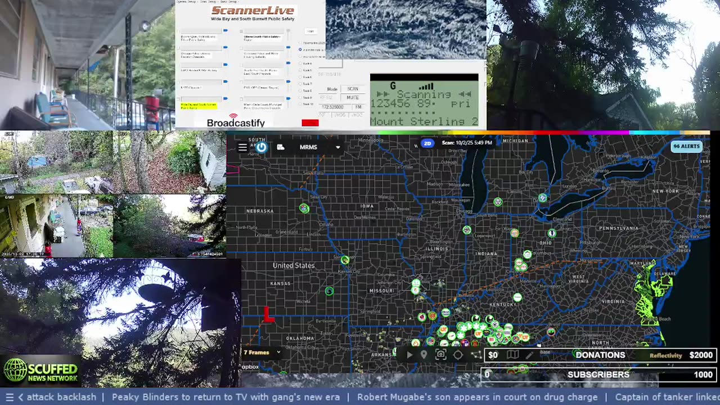720x405 pixels.
Task: Click the 172.525000 frequency field
Action: click(335, 107)
